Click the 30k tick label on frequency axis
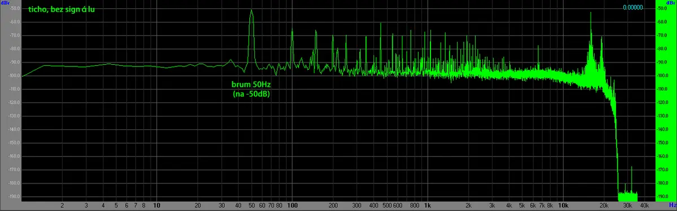 pos(627,205)
